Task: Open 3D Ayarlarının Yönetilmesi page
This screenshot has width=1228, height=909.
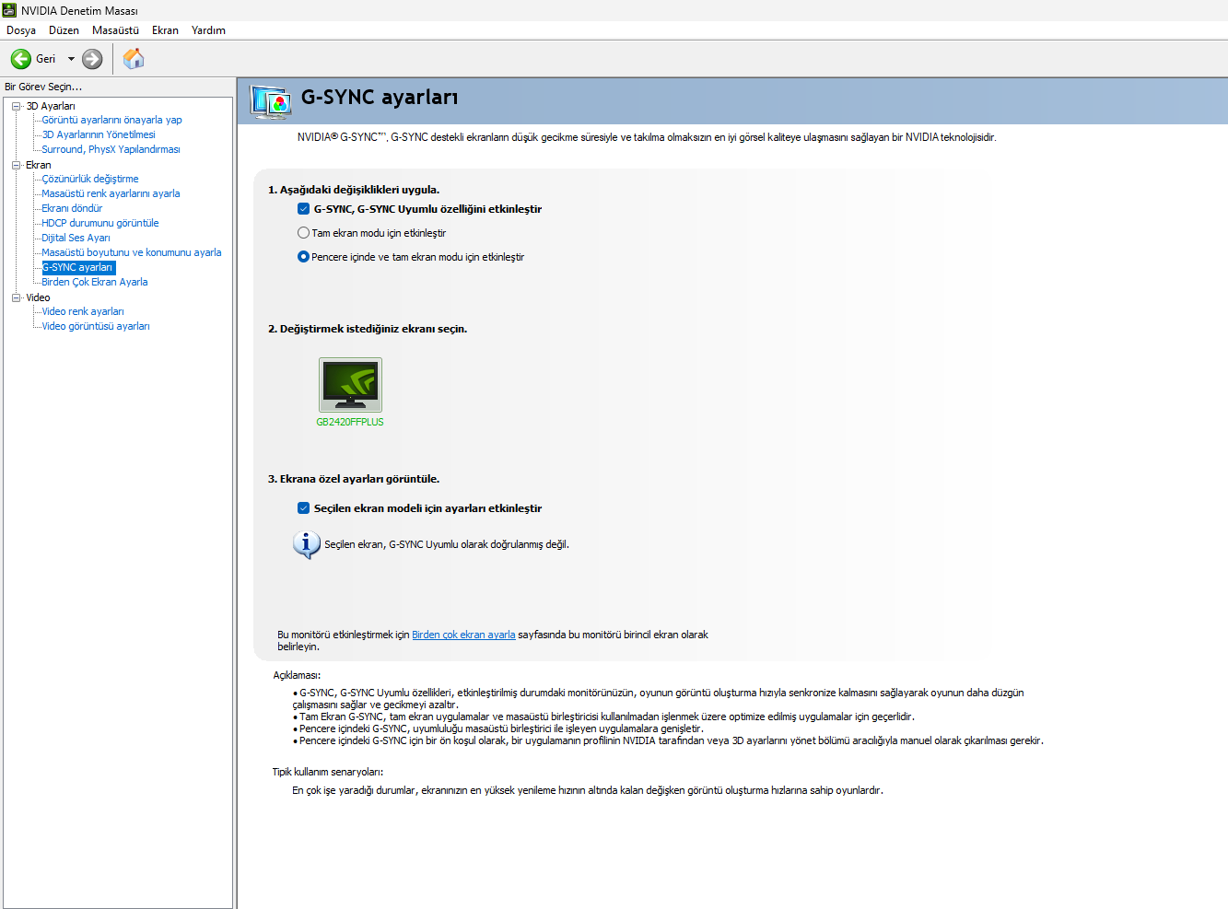Action: (99, 134)
